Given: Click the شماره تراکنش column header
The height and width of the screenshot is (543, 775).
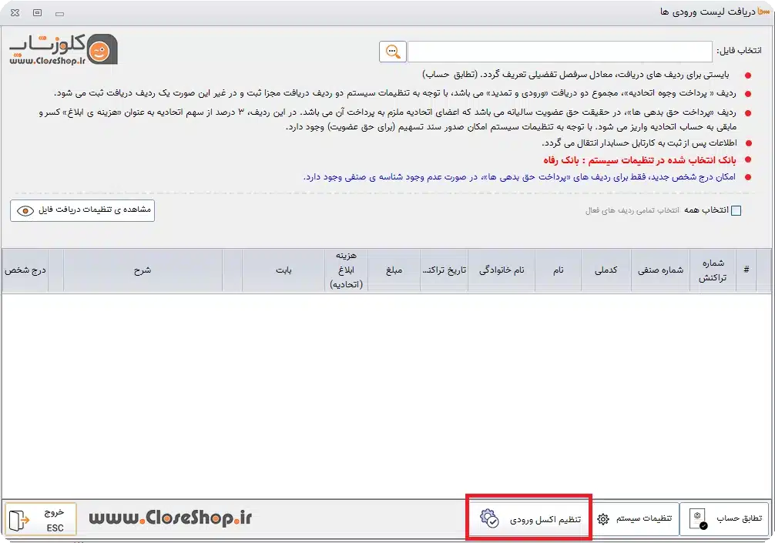Looking at the screenshot, I should point(713,270).
